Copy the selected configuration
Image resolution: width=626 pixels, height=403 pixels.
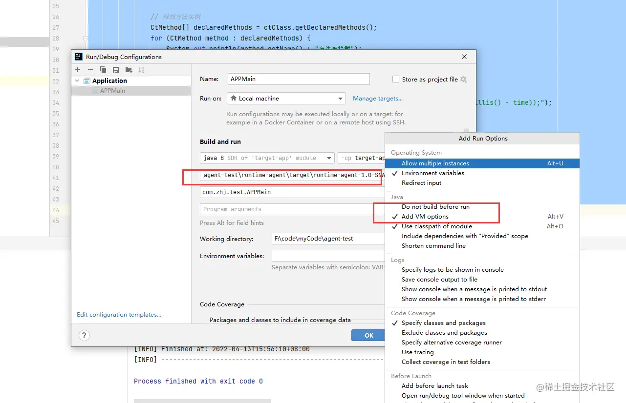click(103, 70)
